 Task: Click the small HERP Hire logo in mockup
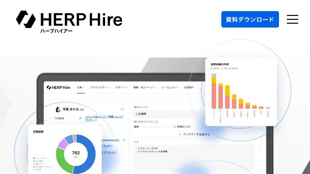58,87
